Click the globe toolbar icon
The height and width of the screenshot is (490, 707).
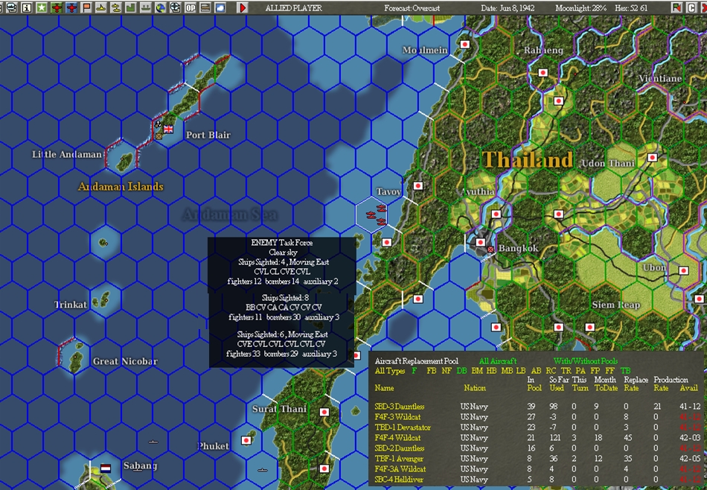161,7
